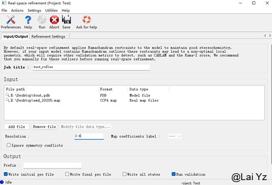272x185 pixels.
Task: Save the job parameters
Action: coord(66,22)
